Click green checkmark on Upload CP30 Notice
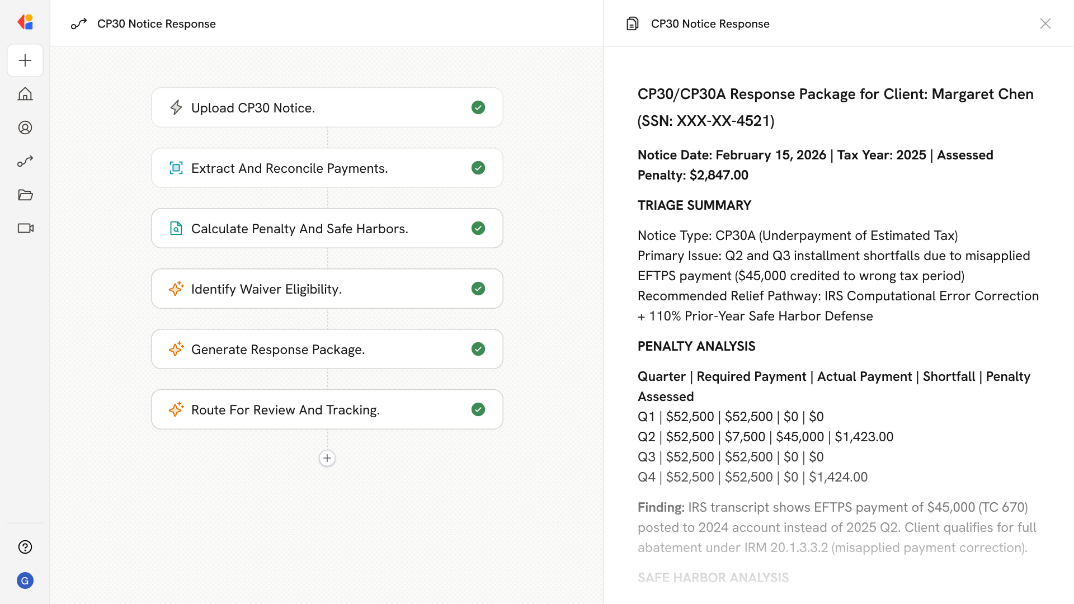The image size is (1074, 604). click(478, 107)
